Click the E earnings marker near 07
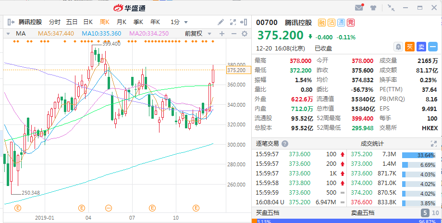Screen dimensions: 442x223 pos(152,208)
